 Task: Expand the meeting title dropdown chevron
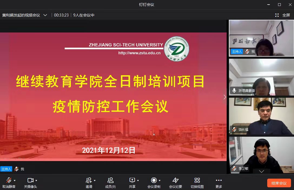45,15
